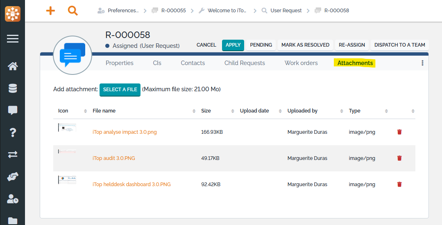Delete the iTop audit 3.0.PNG attachment
The height and width of the screenshot is (225, 442).
point(399,158)
